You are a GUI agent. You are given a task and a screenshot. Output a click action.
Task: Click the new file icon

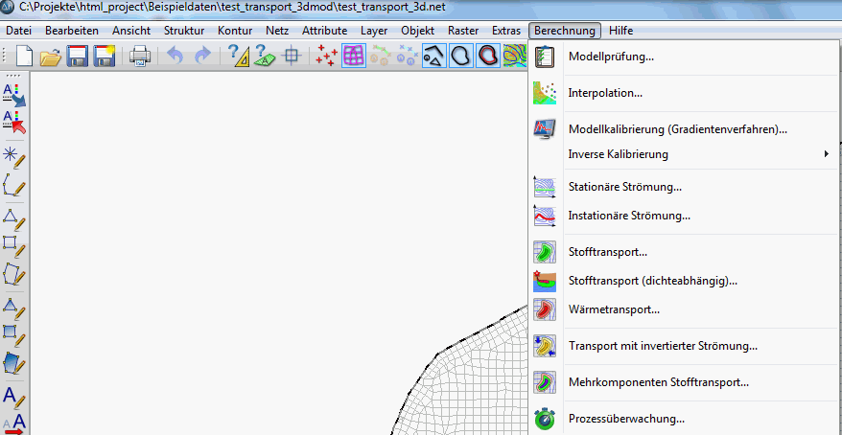click(x=23, y=57)
